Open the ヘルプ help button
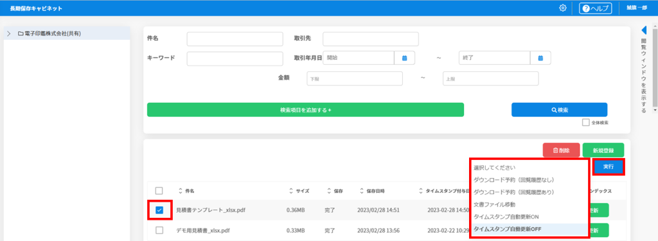This screenshot has width=658, height=241. (596, 8)
